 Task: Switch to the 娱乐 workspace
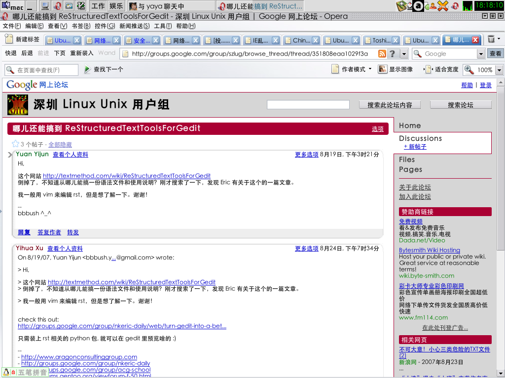tap(116, 6)
